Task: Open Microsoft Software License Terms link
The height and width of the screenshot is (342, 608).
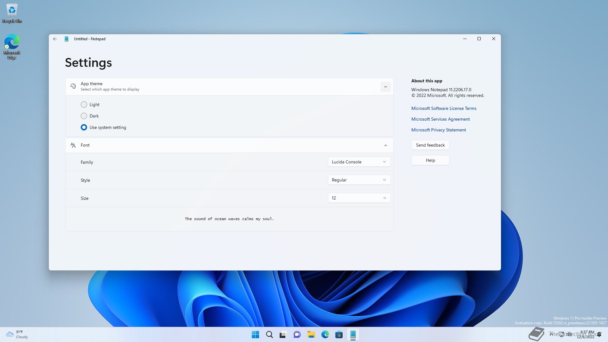Action: [444, 108]
